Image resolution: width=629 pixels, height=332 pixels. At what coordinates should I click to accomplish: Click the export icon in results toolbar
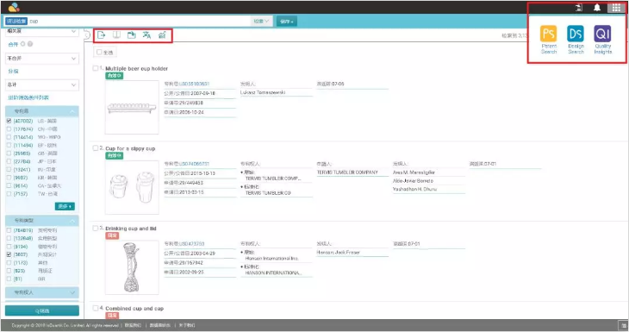[101, 35]
